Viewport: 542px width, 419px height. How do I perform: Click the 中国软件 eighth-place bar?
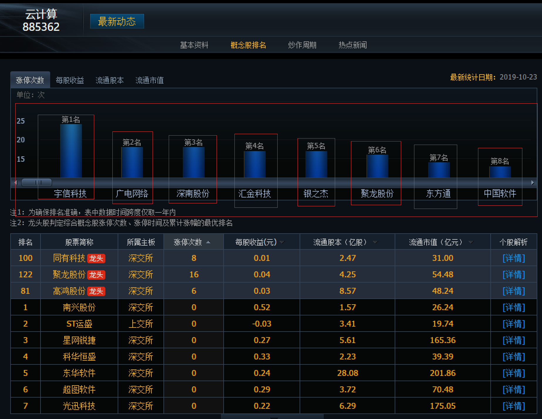pos(500,172)
